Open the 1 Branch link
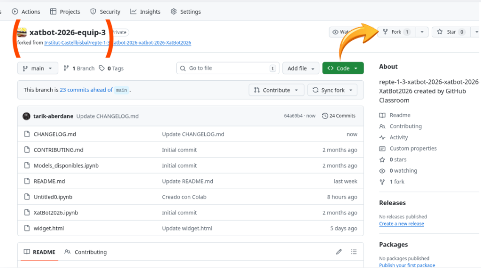Image resolution: width=481 pixels, height=268 pixels. pyautogui.click(x=79, y=69)
